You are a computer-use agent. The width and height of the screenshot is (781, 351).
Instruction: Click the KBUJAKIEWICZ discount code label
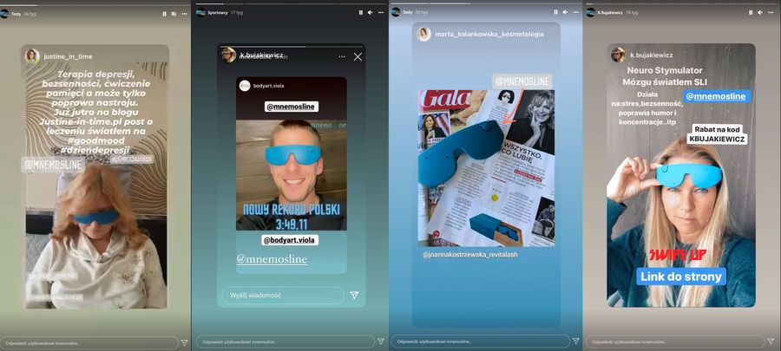click(x=717, y=140)
